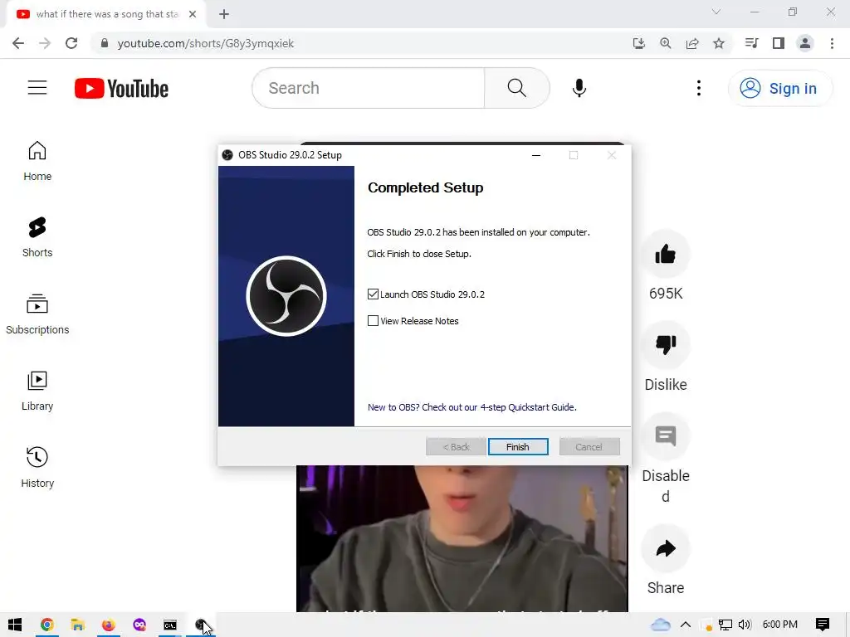Image resolution: width=850 pixels, height=637 pixels.
Task: Open History in YouTube sidebar
Action: [37, 468]
